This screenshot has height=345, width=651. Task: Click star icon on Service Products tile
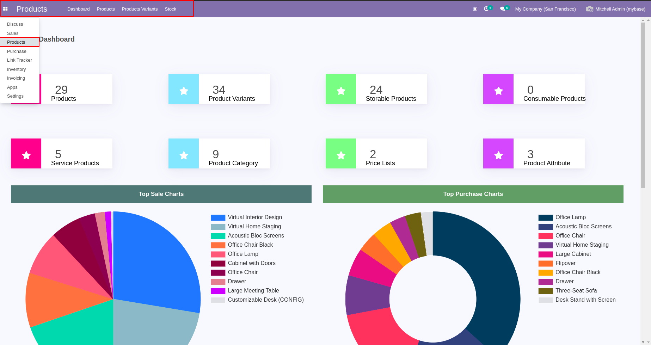point(26,155)
